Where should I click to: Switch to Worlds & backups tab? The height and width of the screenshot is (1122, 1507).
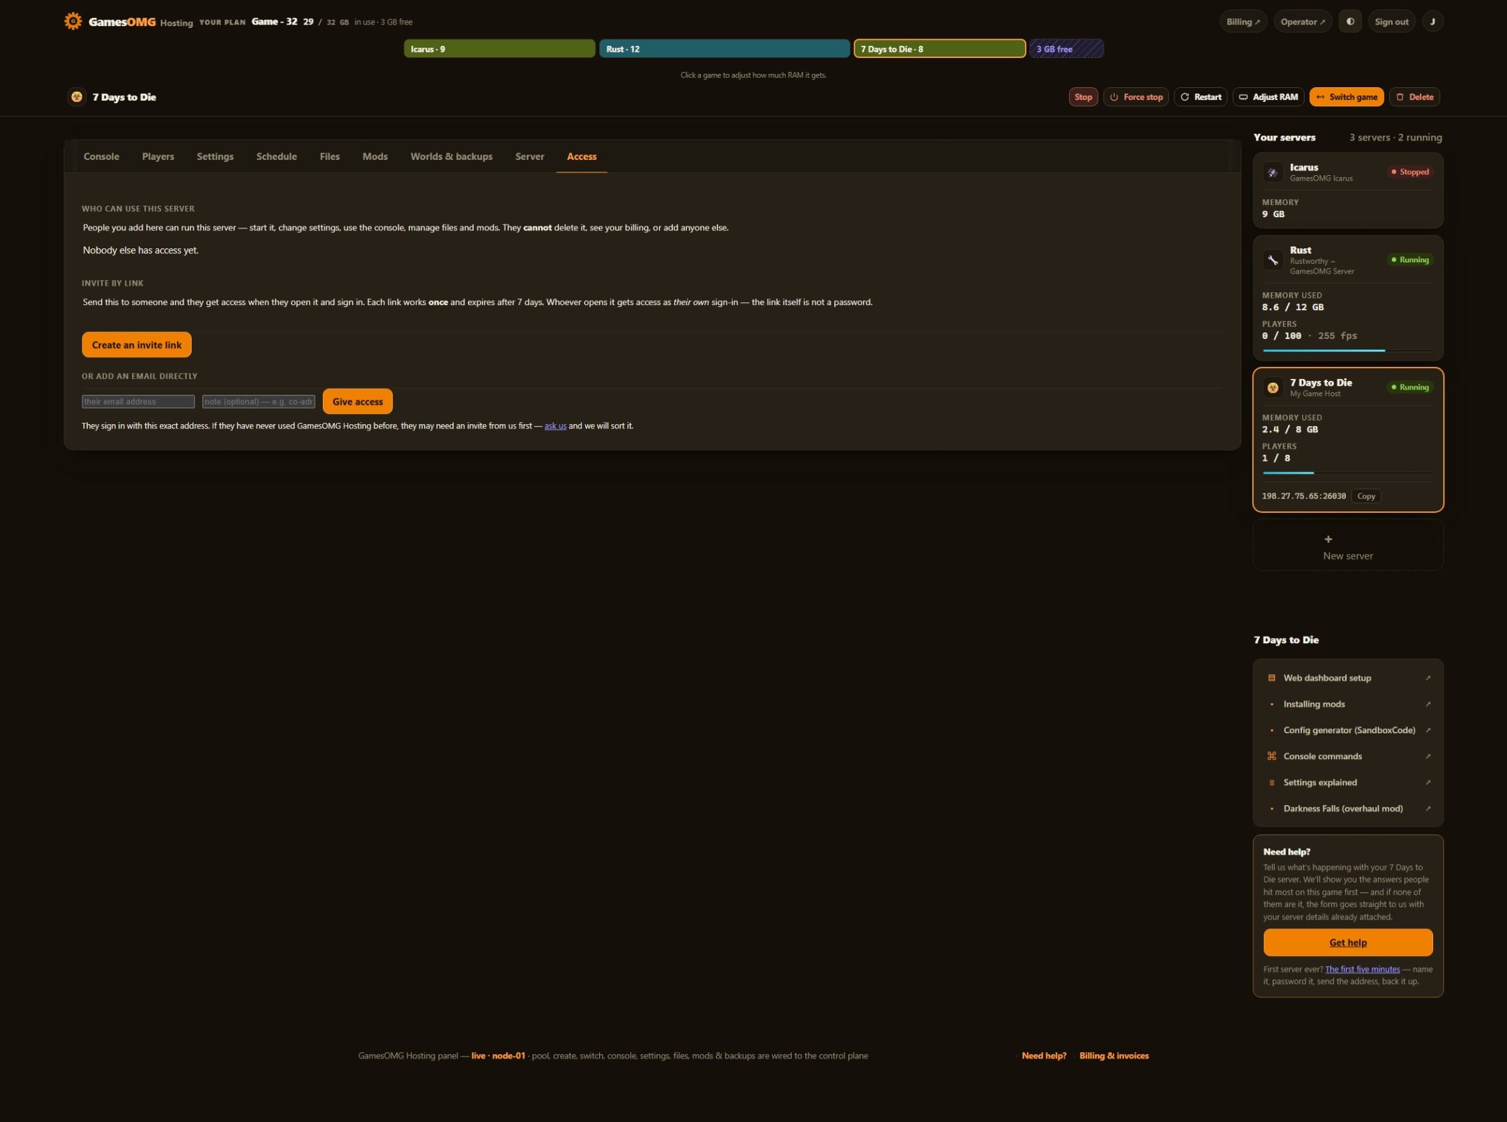click(x=451, y=156)
